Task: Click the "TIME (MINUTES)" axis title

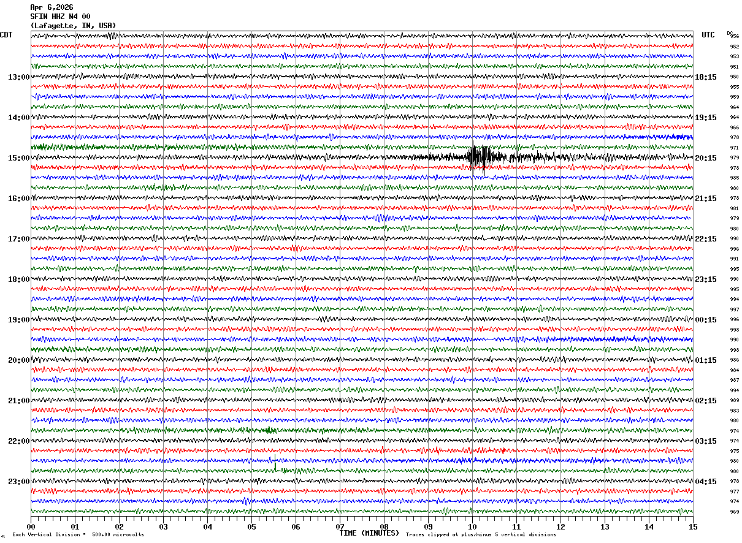Action: coord(369,533)
